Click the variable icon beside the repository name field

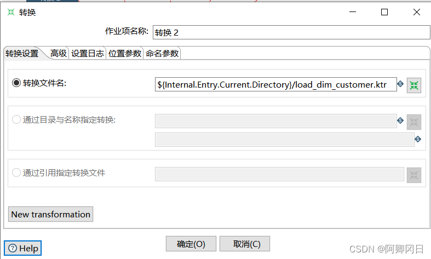pos(418,139)
